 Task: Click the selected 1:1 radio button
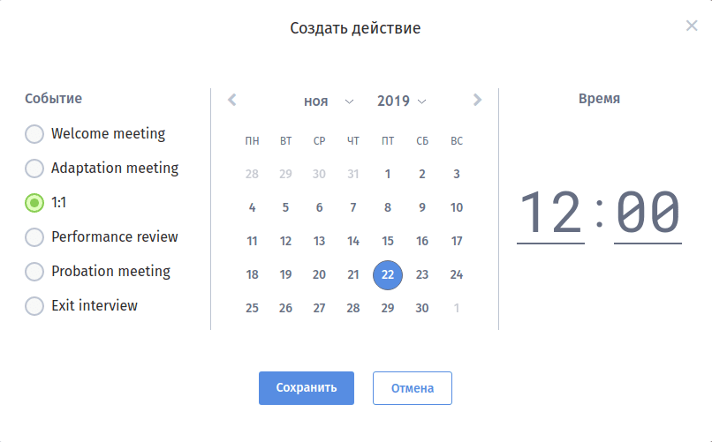point(34,203)
